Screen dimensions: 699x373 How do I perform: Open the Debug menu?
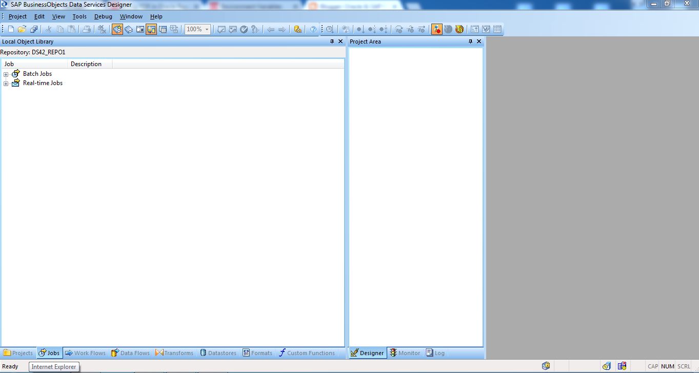103,16
